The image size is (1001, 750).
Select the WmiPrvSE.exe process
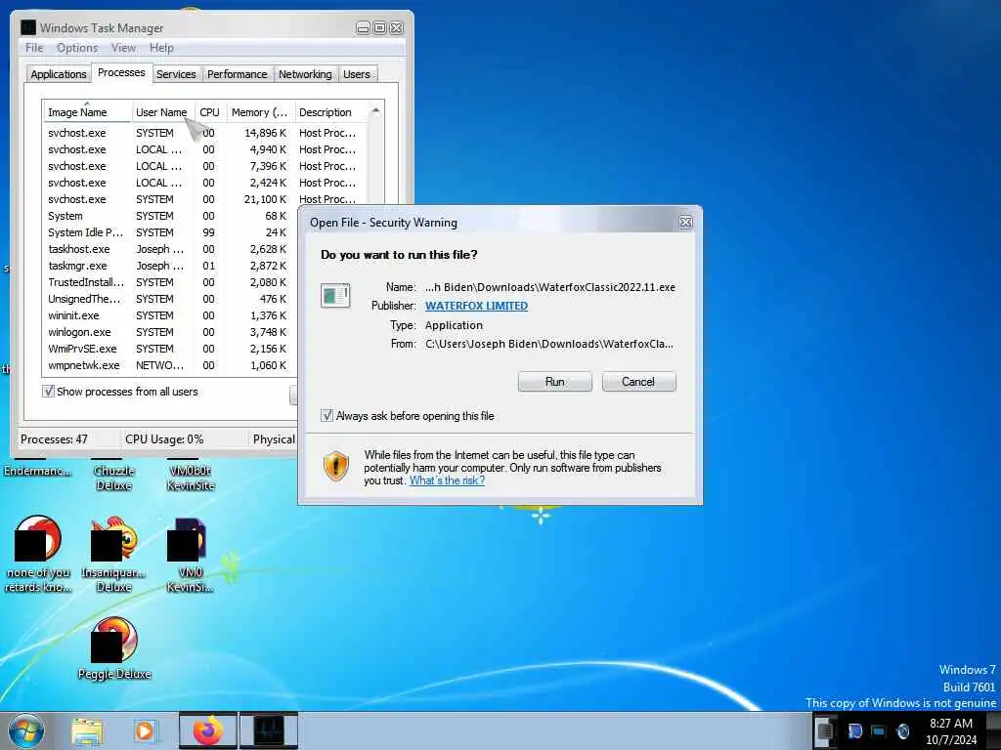click(x=172, y=349)
